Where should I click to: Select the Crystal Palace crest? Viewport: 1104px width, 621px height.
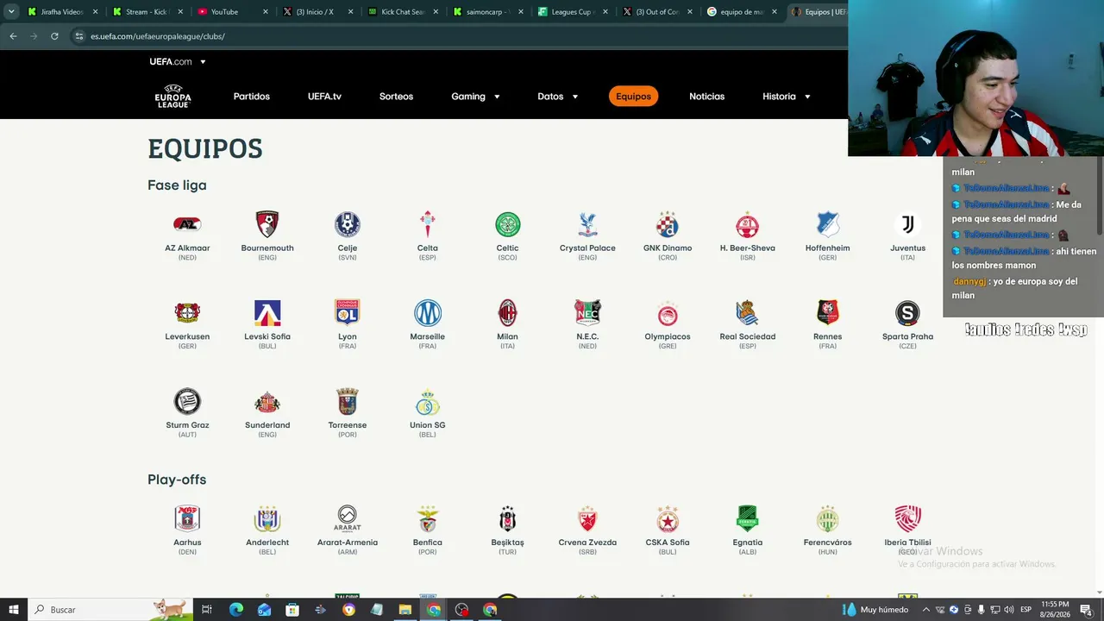(x=587, y=225)
